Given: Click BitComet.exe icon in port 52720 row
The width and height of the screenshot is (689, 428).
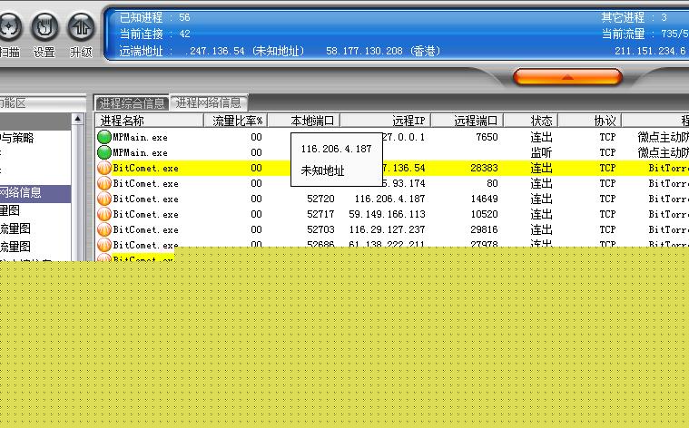Looking at the screenshot, I should pyautogui.click(x=103, y=199).
